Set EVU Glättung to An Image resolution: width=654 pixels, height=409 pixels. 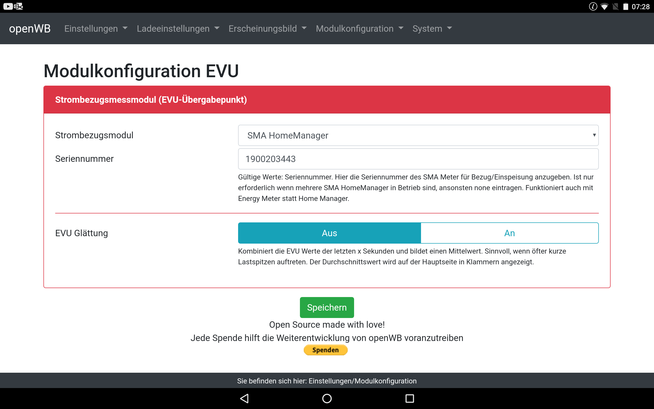509,233
